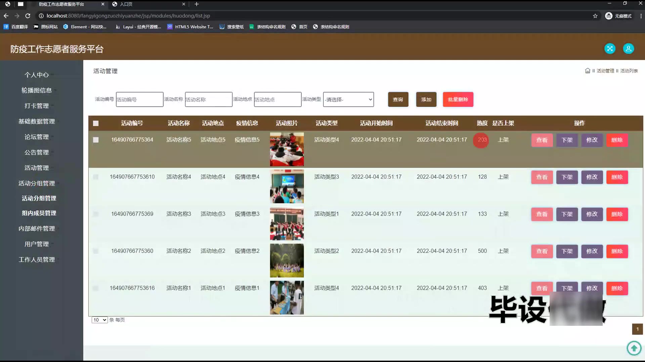
Task: Click the 批量删除 button
Action: click(458, 100)
